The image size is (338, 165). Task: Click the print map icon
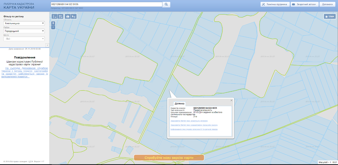[68, 17]
